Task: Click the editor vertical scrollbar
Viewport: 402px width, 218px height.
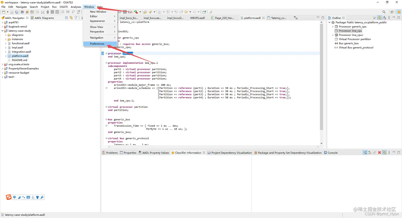Action: pos(321,77)
